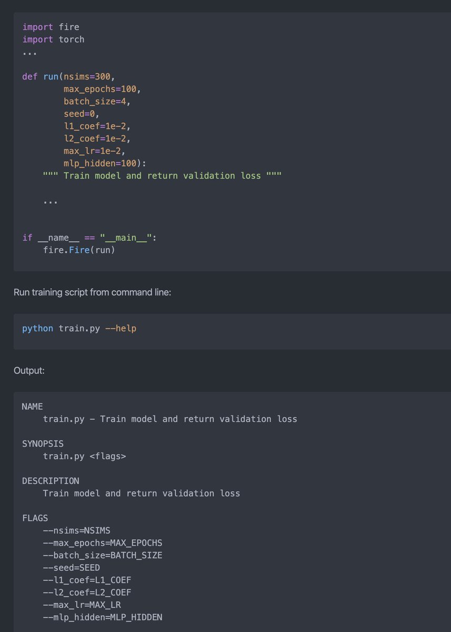This screenshot has height=632, width=451.
Task: Click the 'NAME' heading in output
Action: pos(33,407)
